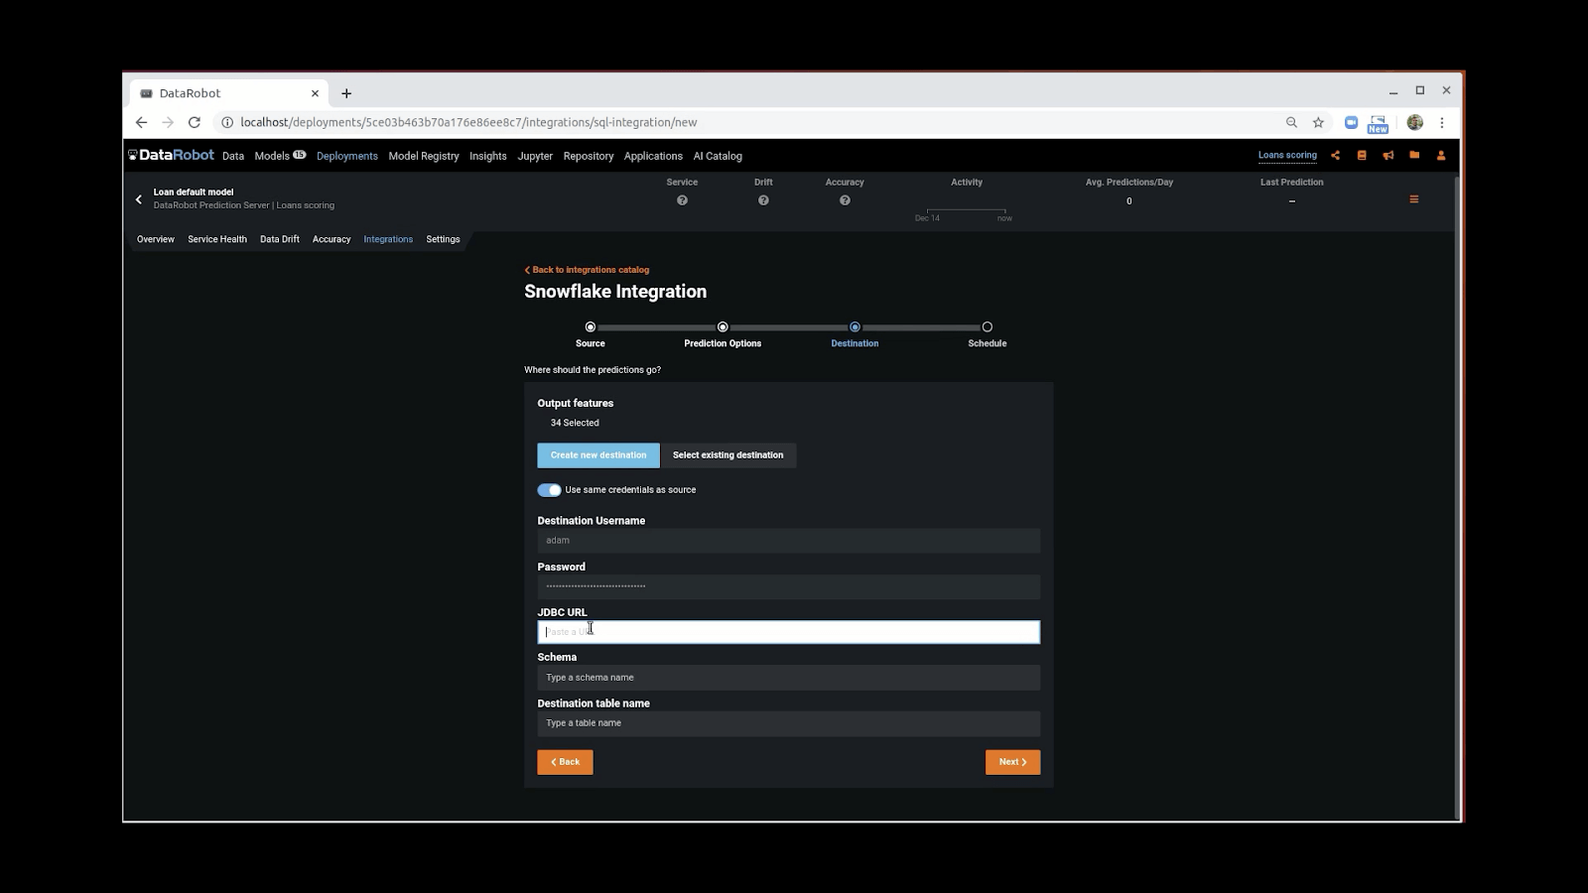Click the browser back arrow
Screen dimensions: 1588x893
pos(141,122)
